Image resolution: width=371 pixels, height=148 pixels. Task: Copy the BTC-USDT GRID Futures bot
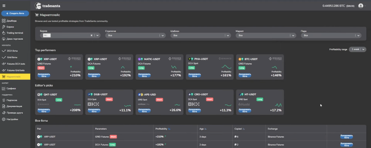coord(244,75)
